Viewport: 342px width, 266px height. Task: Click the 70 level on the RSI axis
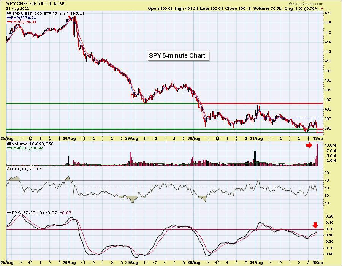tap(327, 180)
